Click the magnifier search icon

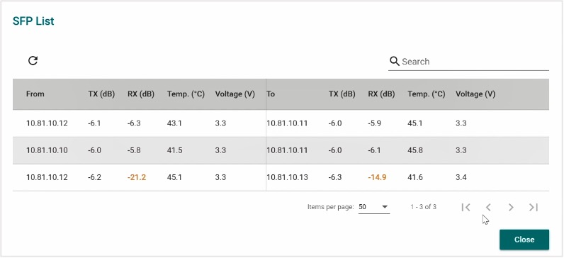tap(395, 61)
